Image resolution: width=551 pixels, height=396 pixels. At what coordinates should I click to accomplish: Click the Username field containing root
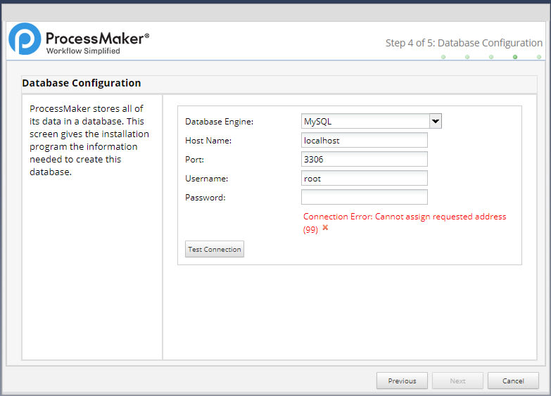point(364,178)
